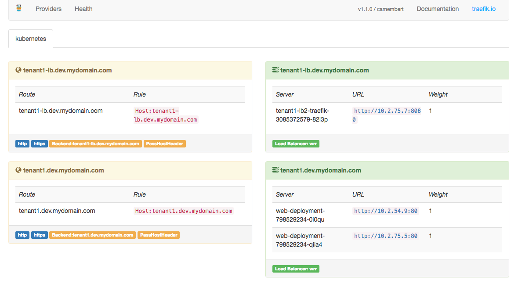529x291 pixels.
Task: Open the Documentation link
Action: pos(438,9)
